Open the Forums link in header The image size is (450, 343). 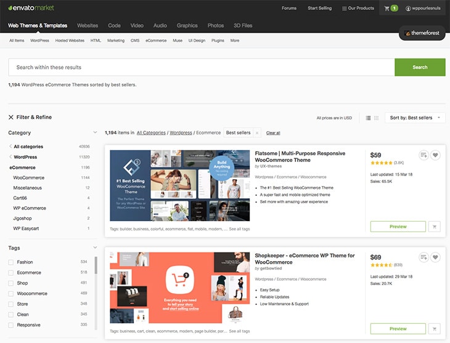pyautogui.click(x=289, y=8)
